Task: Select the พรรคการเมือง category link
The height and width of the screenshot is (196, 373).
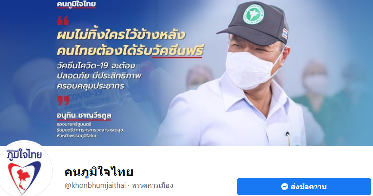Action: pos(152,185)
